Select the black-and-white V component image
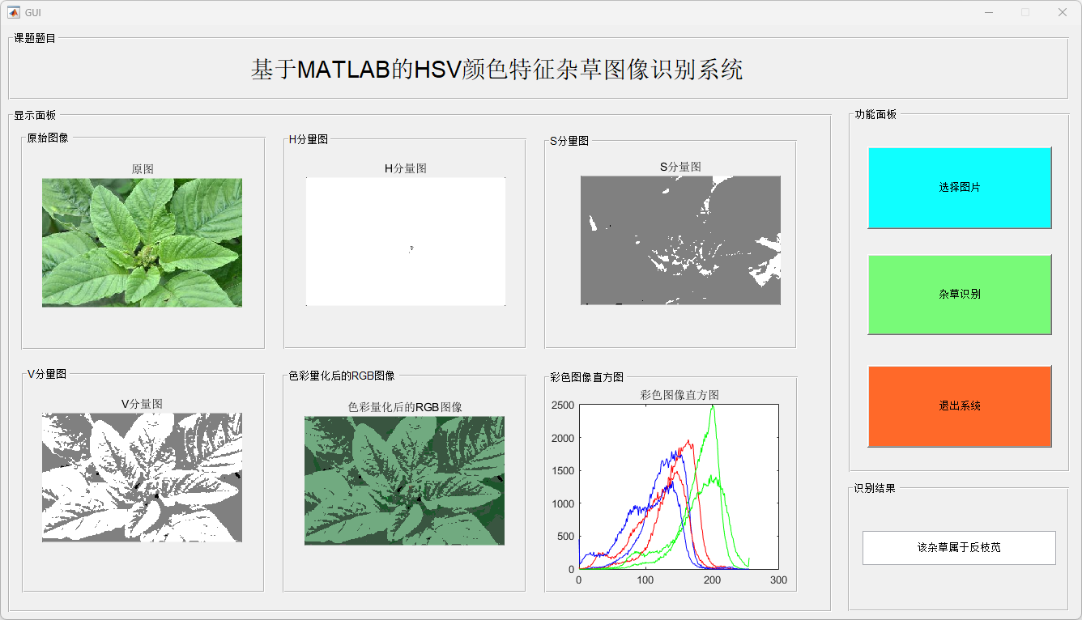The width and height of the screenshot is (1082, 620). point(142,478)
